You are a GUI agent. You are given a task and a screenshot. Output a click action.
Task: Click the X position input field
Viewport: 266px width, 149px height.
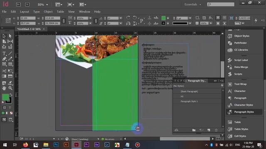[28, 18]
